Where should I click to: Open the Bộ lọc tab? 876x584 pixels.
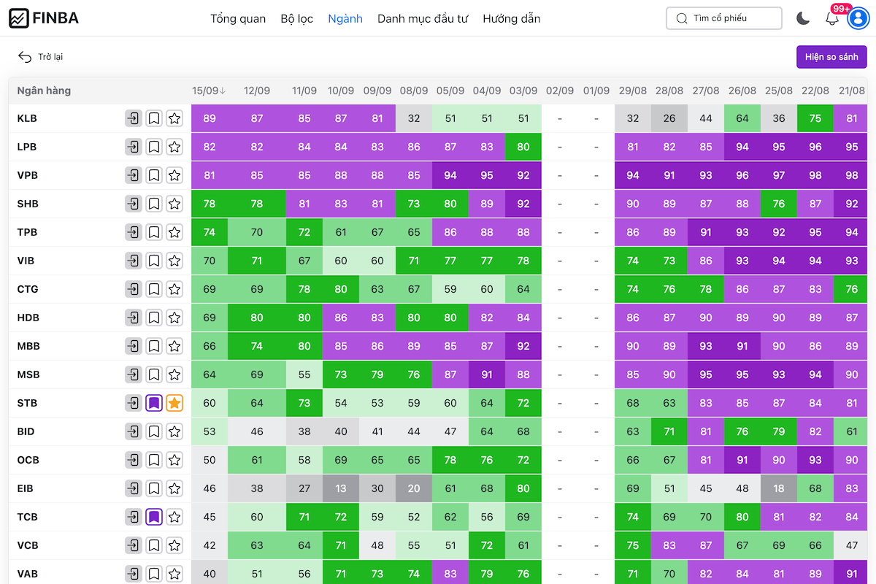296,18
